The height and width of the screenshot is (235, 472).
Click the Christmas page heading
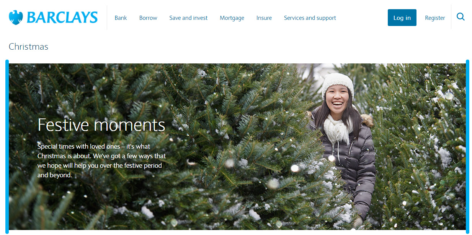coord(29,47)
